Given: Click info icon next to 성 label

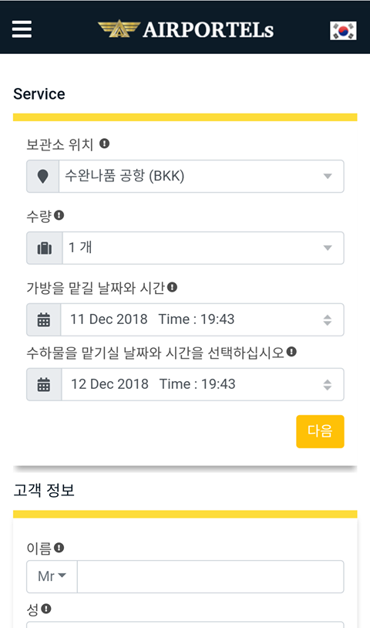Looking at the screenshot, I should point(46,609).
